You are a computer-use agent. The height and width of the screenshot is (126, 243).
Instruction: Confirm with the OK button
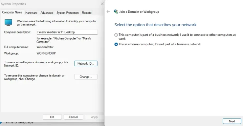click(x=52, y=117)
